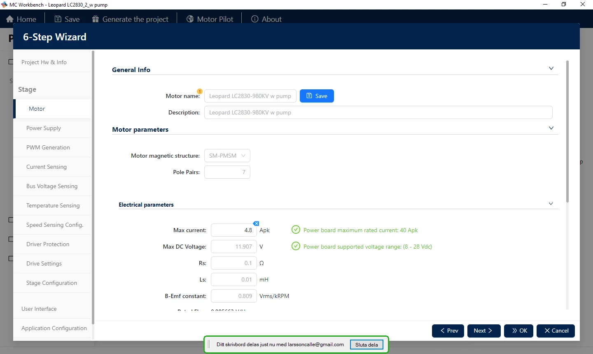Open Motor Pilot via its gauge icon
Viewport: 593px width, 354px height.
click(190, 19)
